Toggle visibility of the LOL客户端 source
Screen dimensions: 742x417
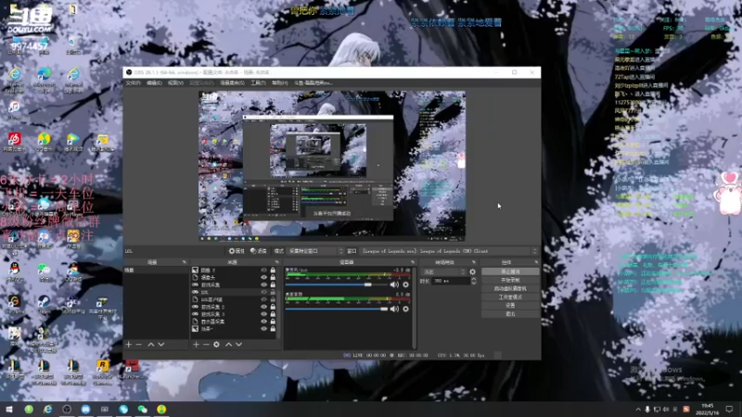[x=264, y=299]
